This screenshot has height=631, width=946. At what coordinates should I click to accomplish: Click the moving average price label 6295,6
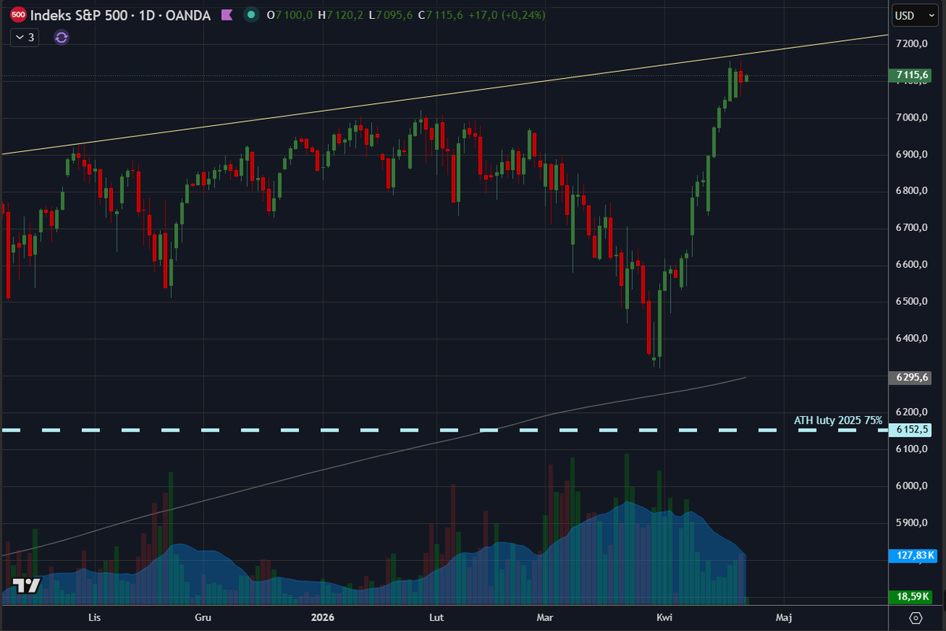911,377
